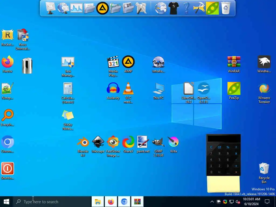Open Audacity desktop shortcut
The width and height of the screenshot is (276, 207).
[113, 91]
